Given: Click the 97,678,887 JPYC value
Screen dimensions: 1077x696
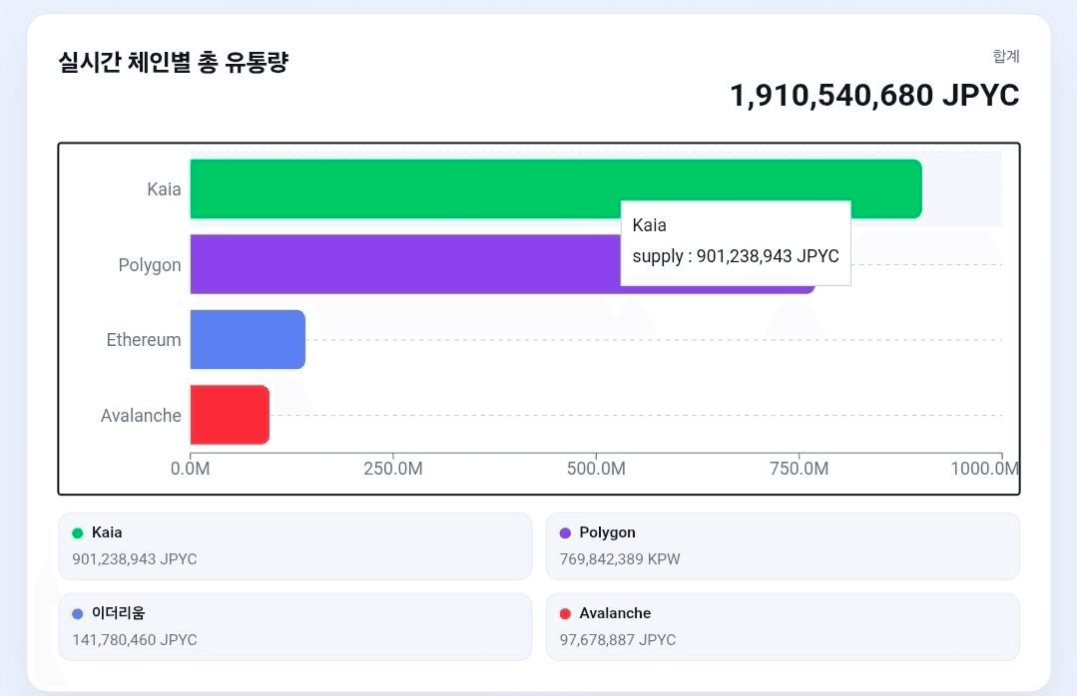Looking at the screenshot, I should coord(618,640).
